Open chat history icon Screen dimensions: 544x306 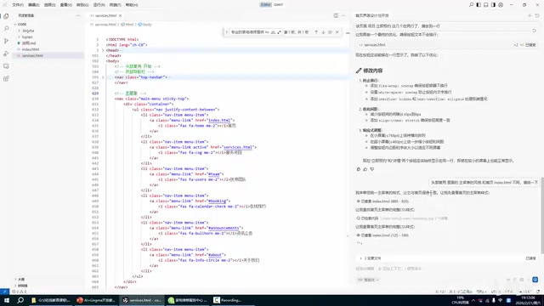537,15
